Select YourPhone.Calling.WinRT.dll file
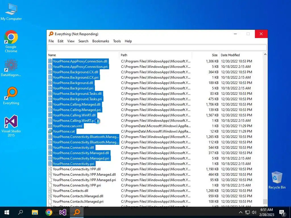This screenshot has width=291, height=218. coord(74,115)
